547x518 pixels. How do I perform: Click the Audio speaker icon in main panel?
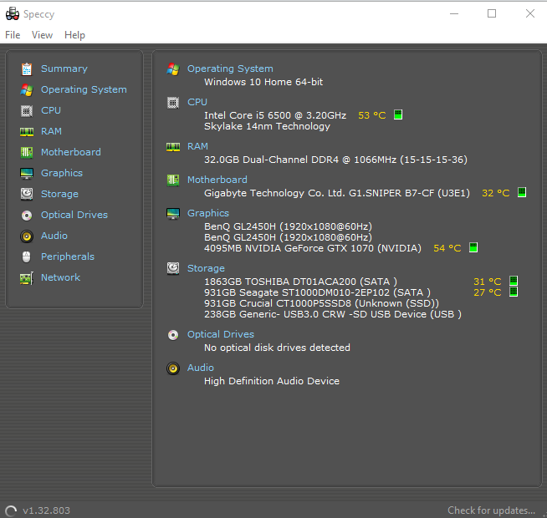pos(173,368)
